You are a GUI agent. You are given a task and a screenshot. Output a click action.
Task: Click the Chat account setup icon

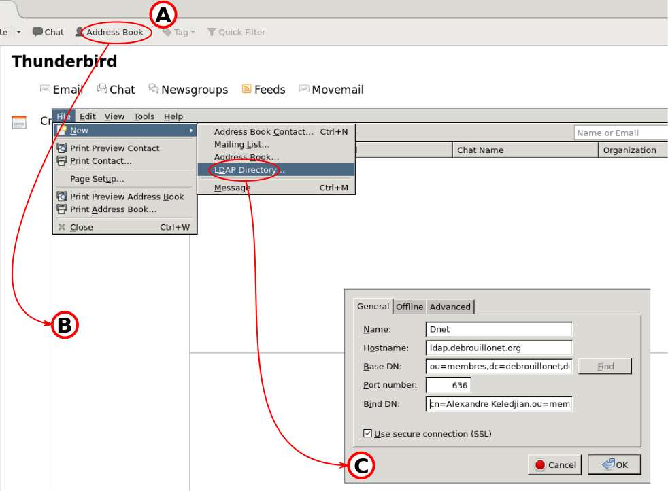point(102,88)
